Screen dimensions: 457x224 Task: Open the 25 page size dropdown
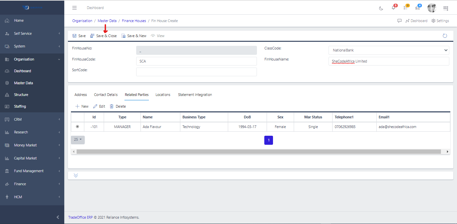coord(78,139)
